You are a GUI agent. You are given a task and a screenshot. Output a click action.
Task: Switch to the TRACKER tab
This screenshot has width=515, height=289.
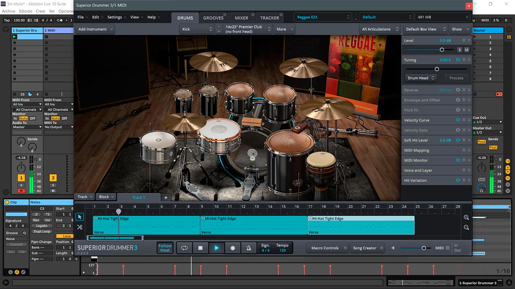[x=270, y=18]
